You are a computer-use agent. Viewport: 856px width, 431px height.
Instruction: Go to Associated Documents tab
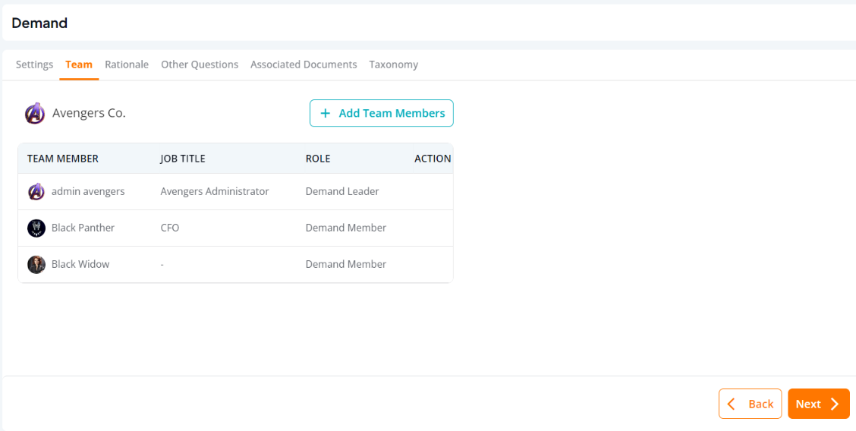(x=304, y=64)
